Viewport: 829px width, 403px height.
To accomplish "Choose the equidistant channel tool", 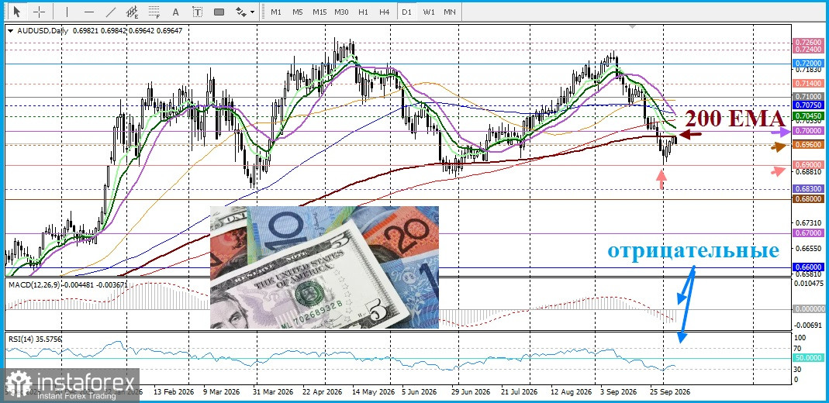I will tap(133, 11).
